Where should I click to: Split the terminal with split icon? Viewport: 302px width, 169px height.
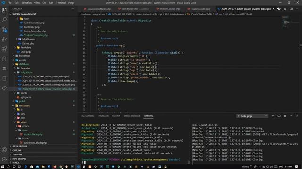tap(279, 116)
